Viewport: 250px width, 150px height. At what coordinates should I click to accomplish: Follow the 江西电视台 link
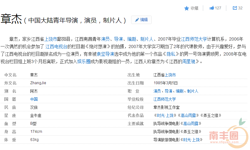click(56, 46)
